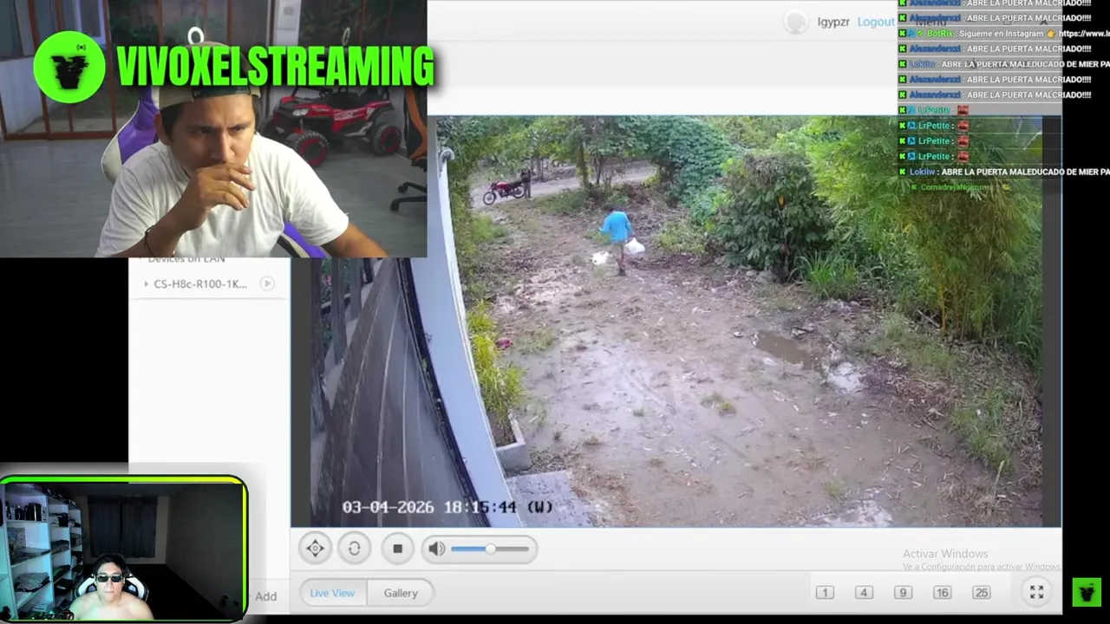Click the Add device button
The height and width of the screenshot is (624, 1110).
[265, 596]
